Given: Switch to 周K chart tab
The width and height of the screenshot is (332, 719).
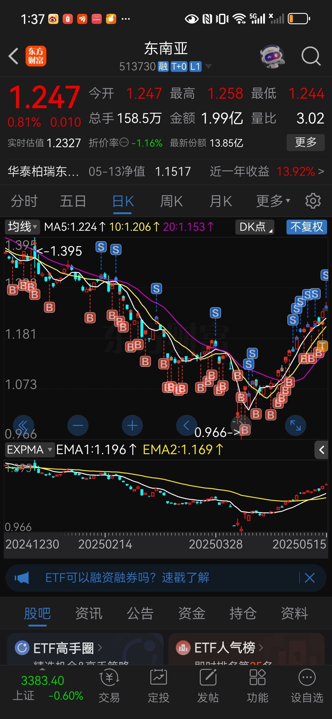Looking at the screenshot, I should coord(171,201).
